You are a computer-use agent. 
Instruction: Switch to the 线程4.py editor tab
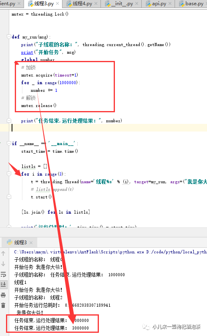tap(79, 4)
